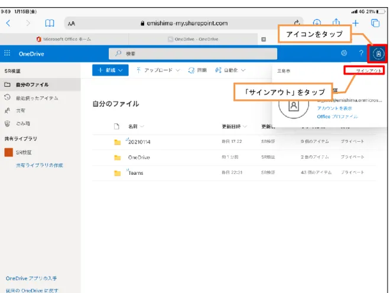Image resolution: width=390 pixels, height=293 pixels.
Task: Open ごみ箱 in sidebar
Action: pyautogui.click(x=40, y=123)
